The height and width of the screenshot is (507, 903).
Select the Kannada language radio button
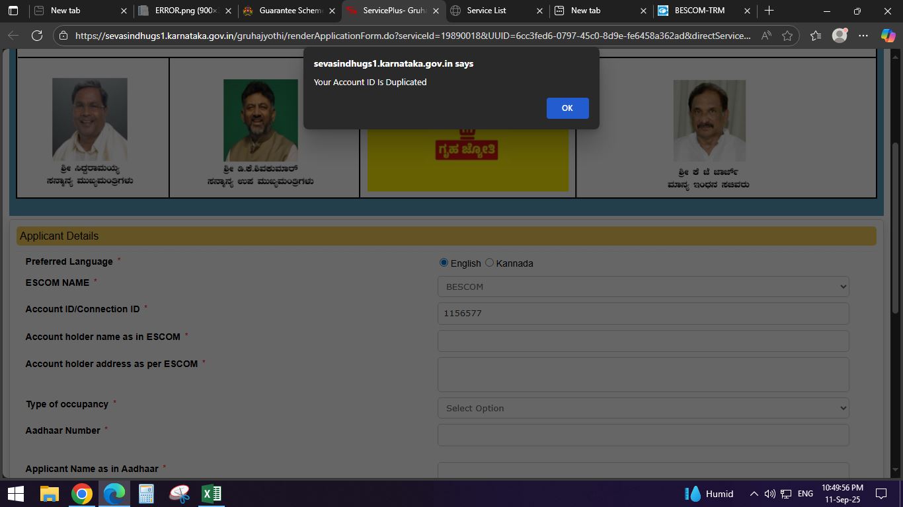point(489,263)
